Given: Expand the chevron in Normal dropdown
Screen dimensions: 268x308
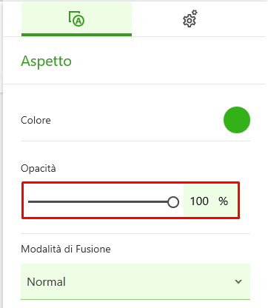Looking at the screenshot, I should tap(238, 281).
